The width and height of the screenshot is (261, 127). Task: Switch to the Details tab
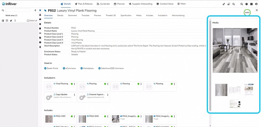pos(60,15)
